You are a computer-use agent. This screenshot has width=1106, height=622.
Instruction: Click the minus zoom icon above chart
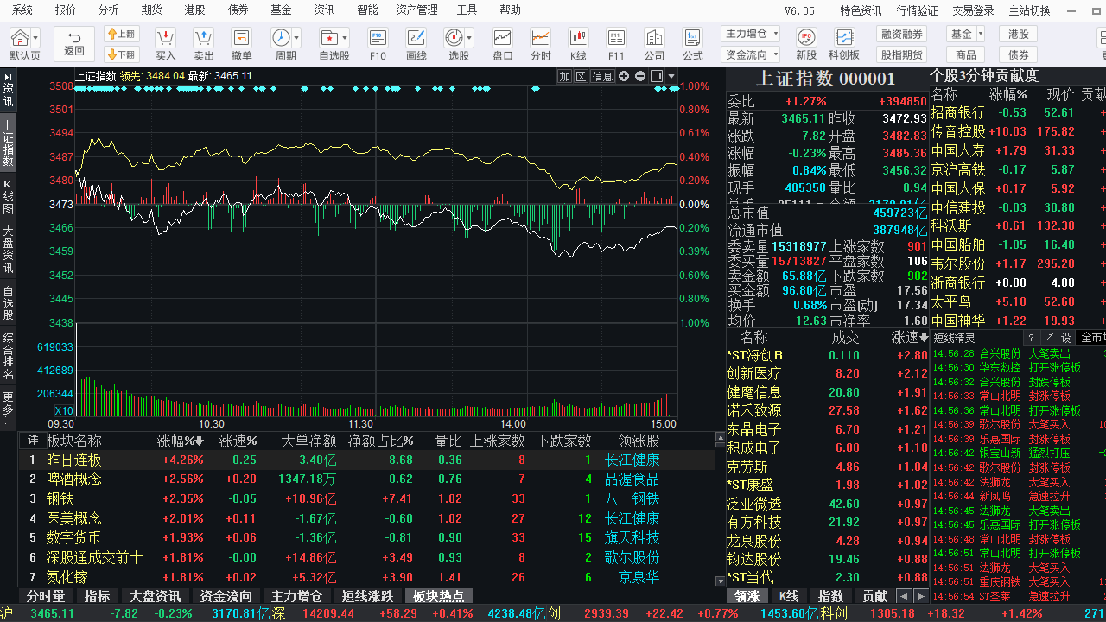pyautogui.click(x=640, y=76)
